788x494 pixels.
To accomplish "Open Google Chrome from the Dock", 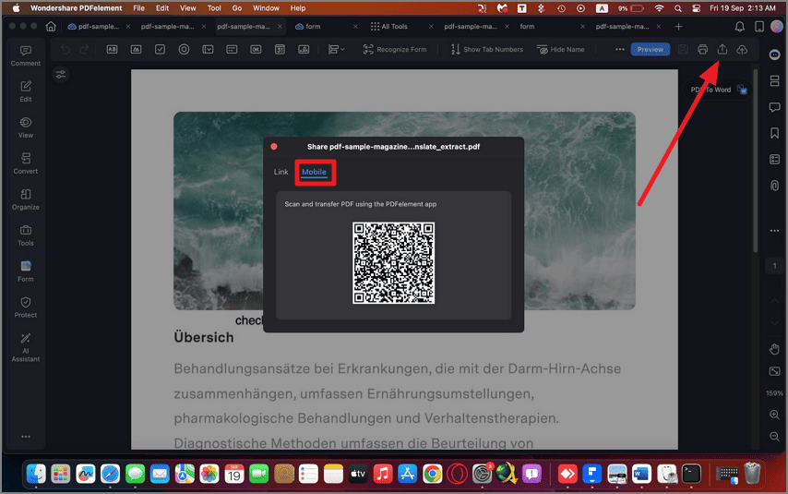I will pyautogui.click(x=432, y=474).
